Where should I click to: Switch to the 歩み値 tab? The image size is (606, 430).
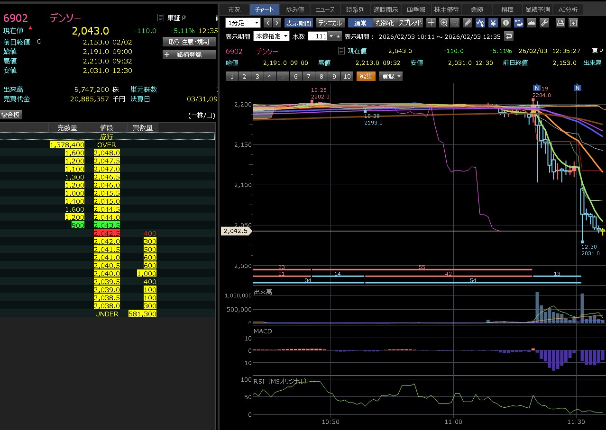[294, 9]
